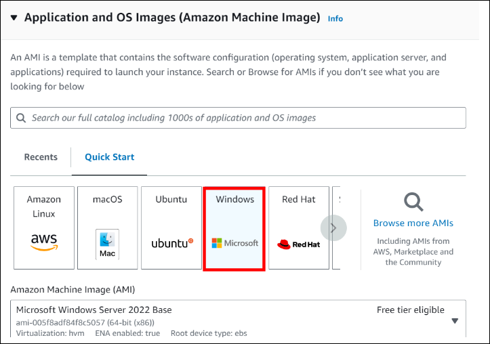Image resolution: width=490 pixels, height=344 pixels.
Task: Open the Quick Start tab
Action: 109,157
